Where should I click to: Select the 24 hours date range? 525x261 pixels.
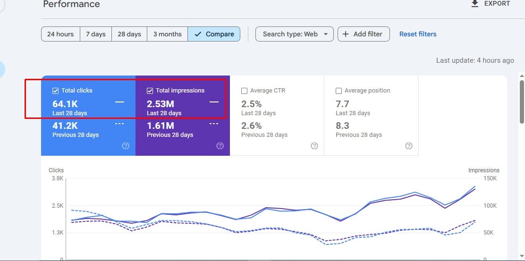(60, 34)
